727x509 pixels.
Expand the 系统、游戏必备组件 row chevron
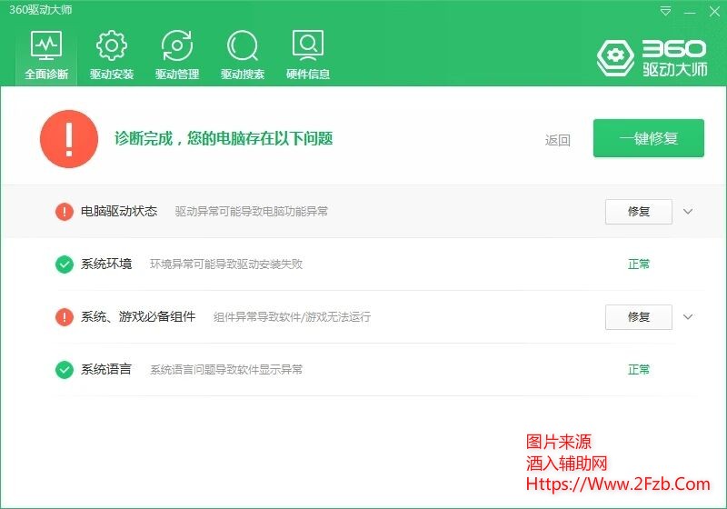point(688,317)
